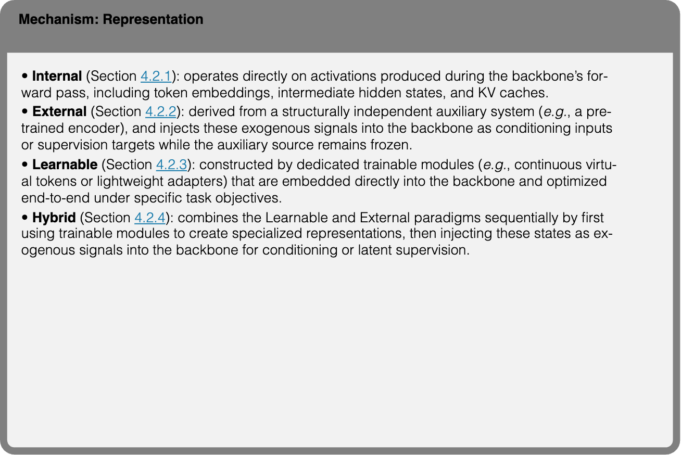Viewport: 681px width, 455px height.
Task: Click the bullet before Hybrid
Action: pos(25,218)
